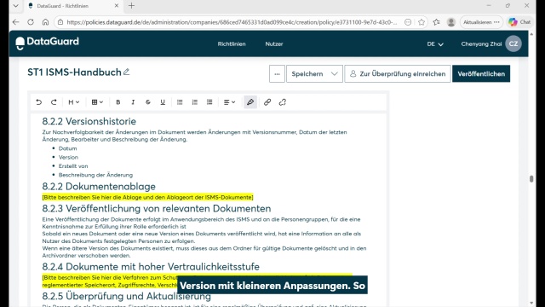Open the table insert dropdown
Image resolution: width=545 pixels, height=307 pixels.
point(97,102)
